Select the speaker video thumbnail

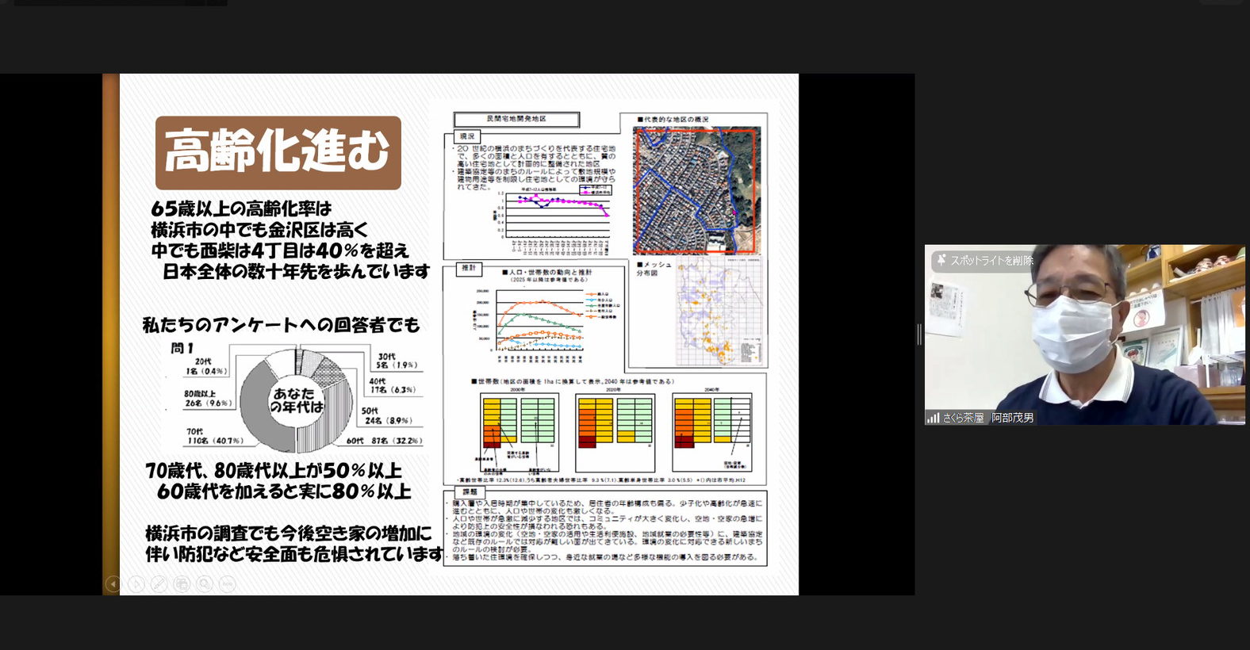[x=1085, y=335]
